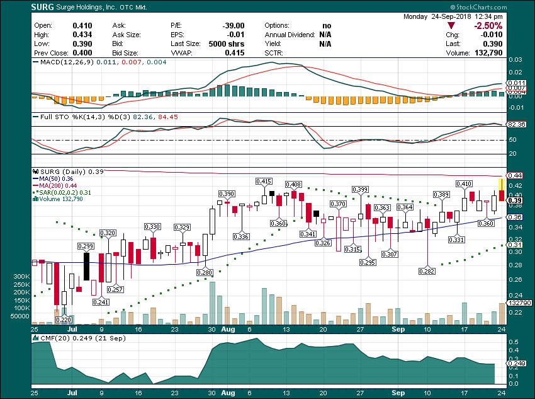Click the 0.331 low price label

pyautogui.click(x=456, y=240)
